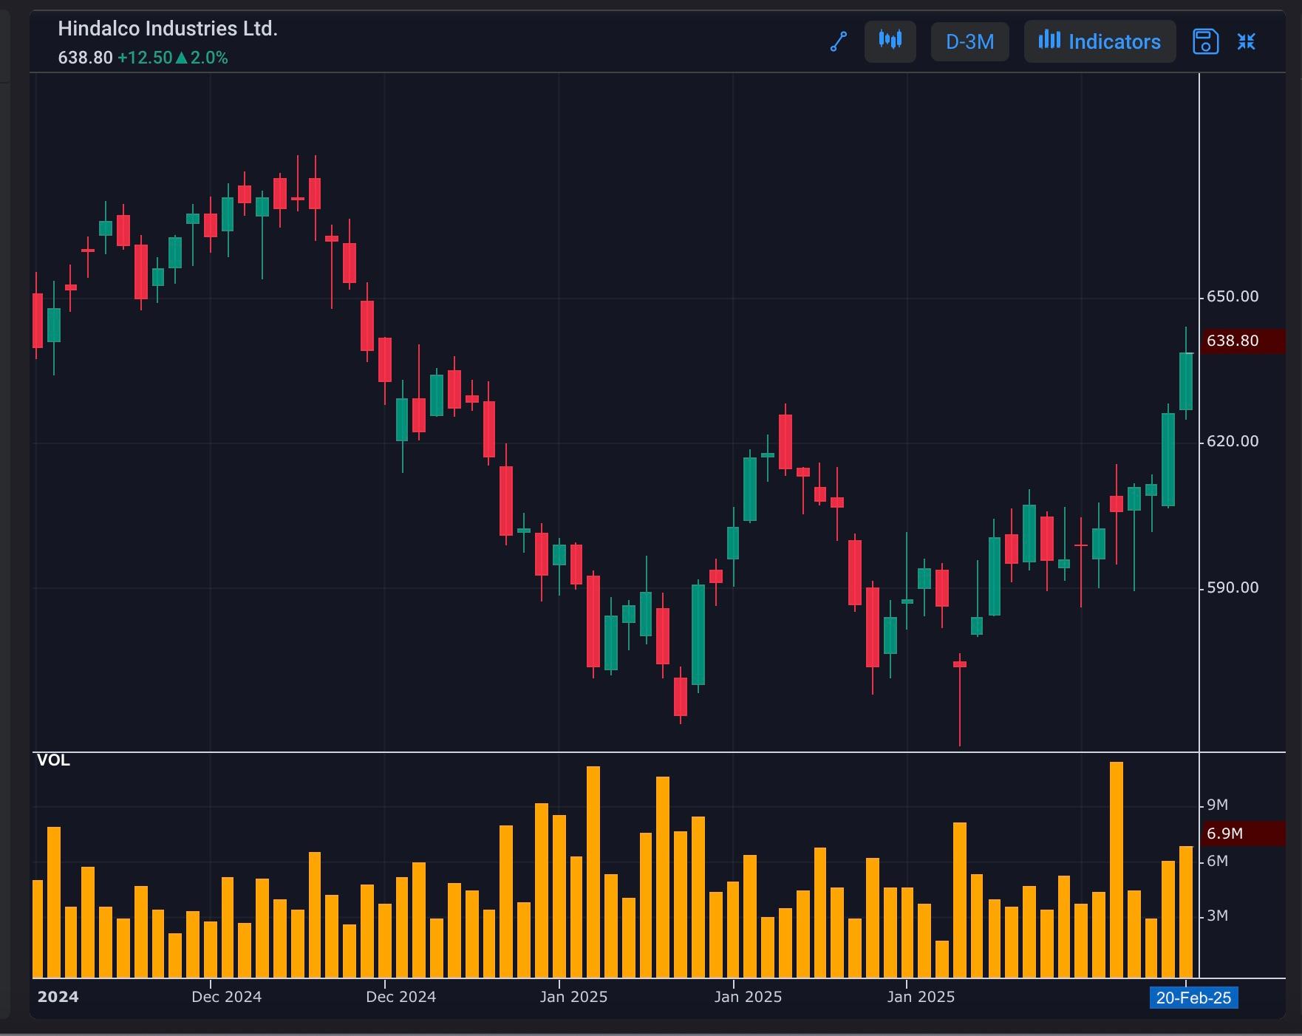The image size is (1302, 1036).
Task: Open the Indicators menu
Action: pos(1100,41)
